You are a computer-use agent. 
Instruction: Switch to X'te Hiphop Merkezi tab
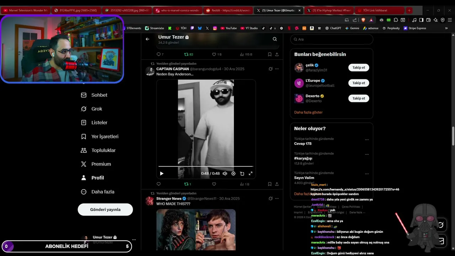(329, 10)
